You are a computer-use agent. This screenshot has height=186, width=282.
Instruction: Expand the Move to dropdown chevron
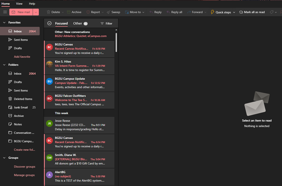pyautogui.click(x=143, y=12)
